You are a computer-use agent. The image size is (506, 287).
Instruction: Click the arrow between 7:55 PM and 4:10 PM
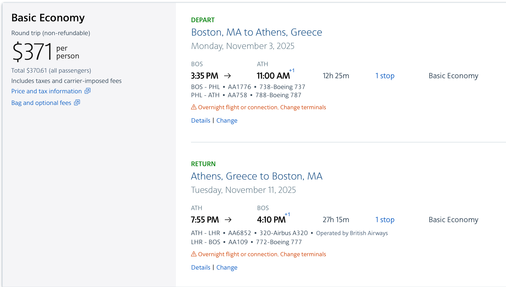pos(228,219)
